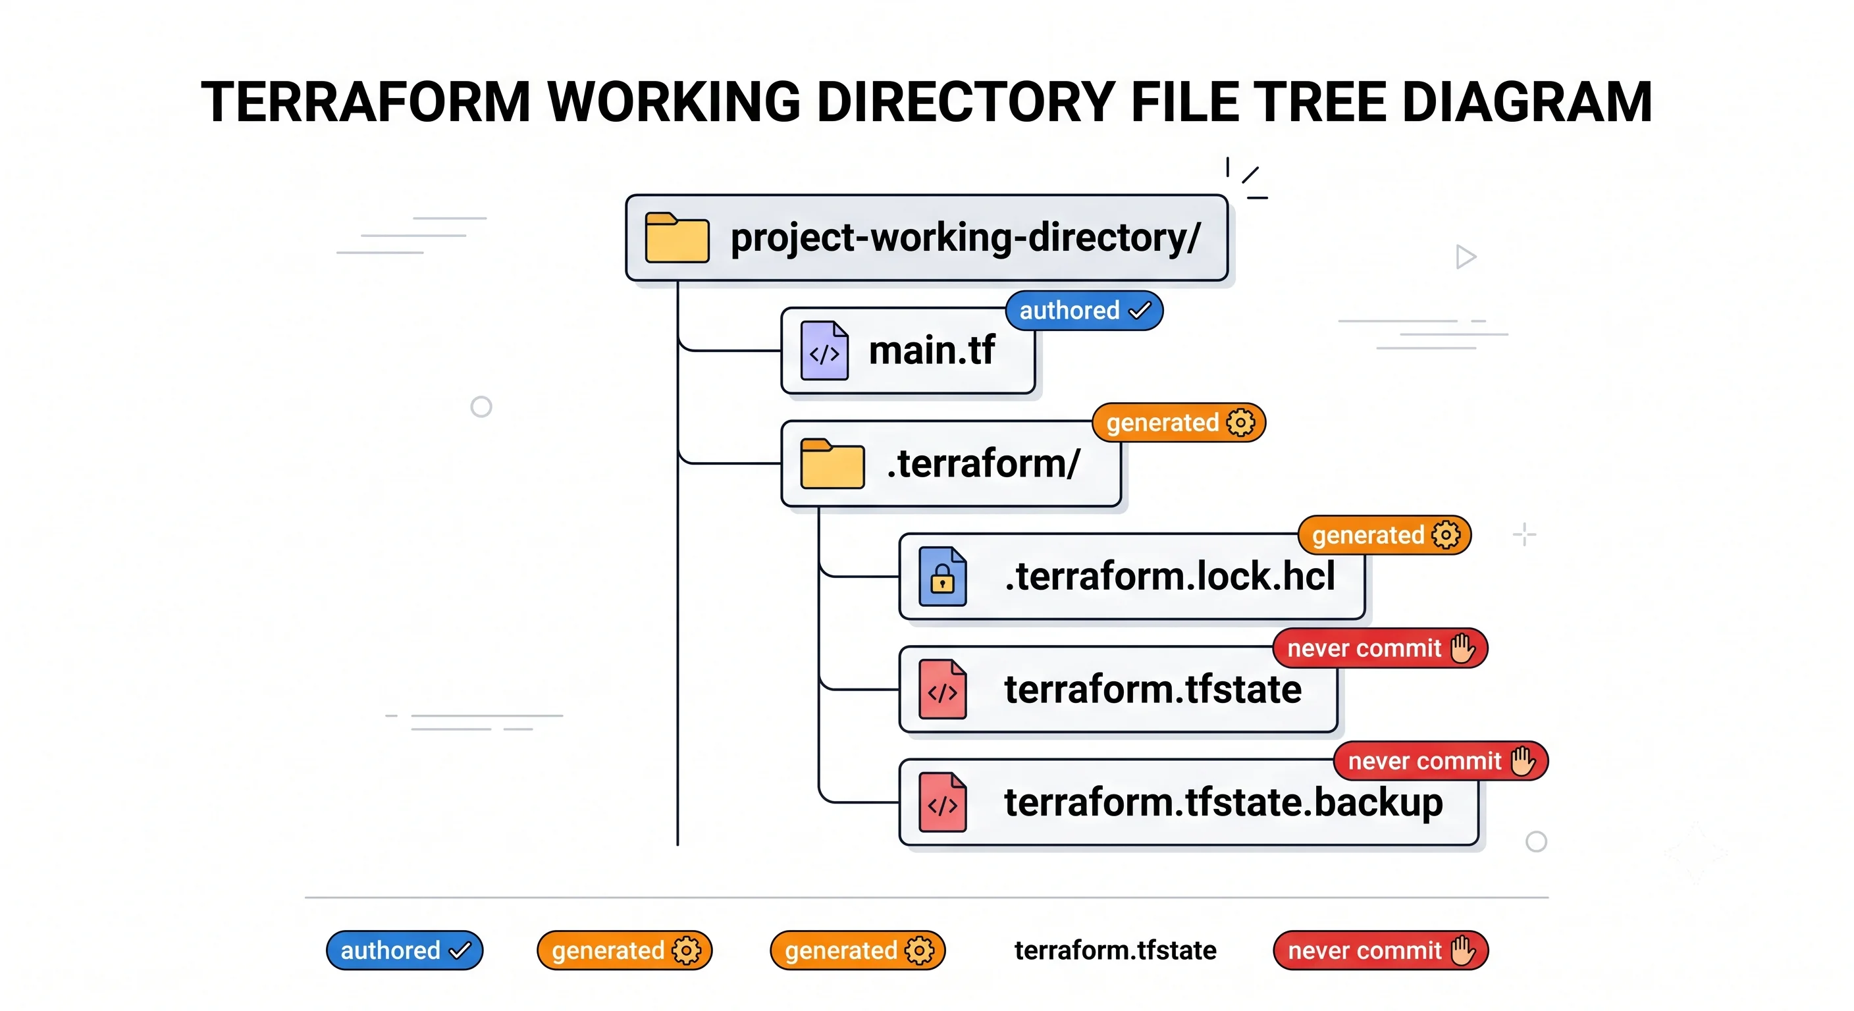Click the gear icon in .terraform/ generated badge
Screen dimensions: 1854x1011
(x=1241, y=423)
